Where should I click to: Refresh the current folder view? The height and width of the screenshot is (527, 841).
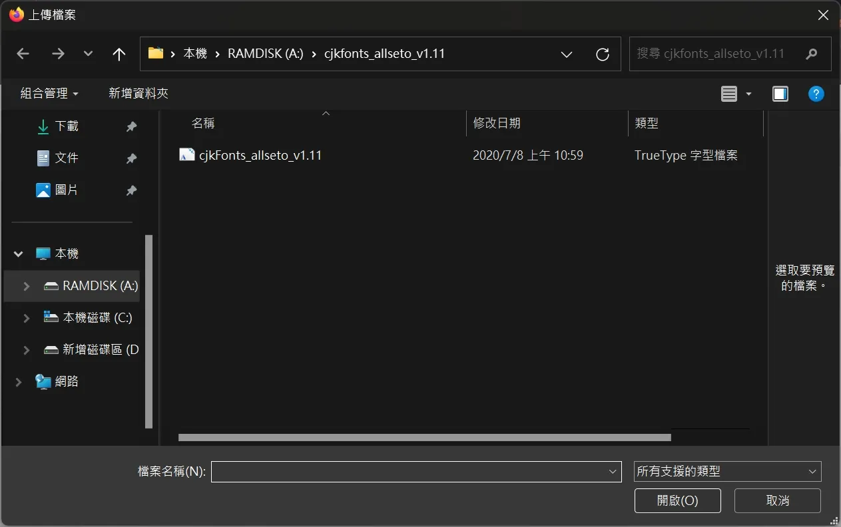(x=603, y=55)
